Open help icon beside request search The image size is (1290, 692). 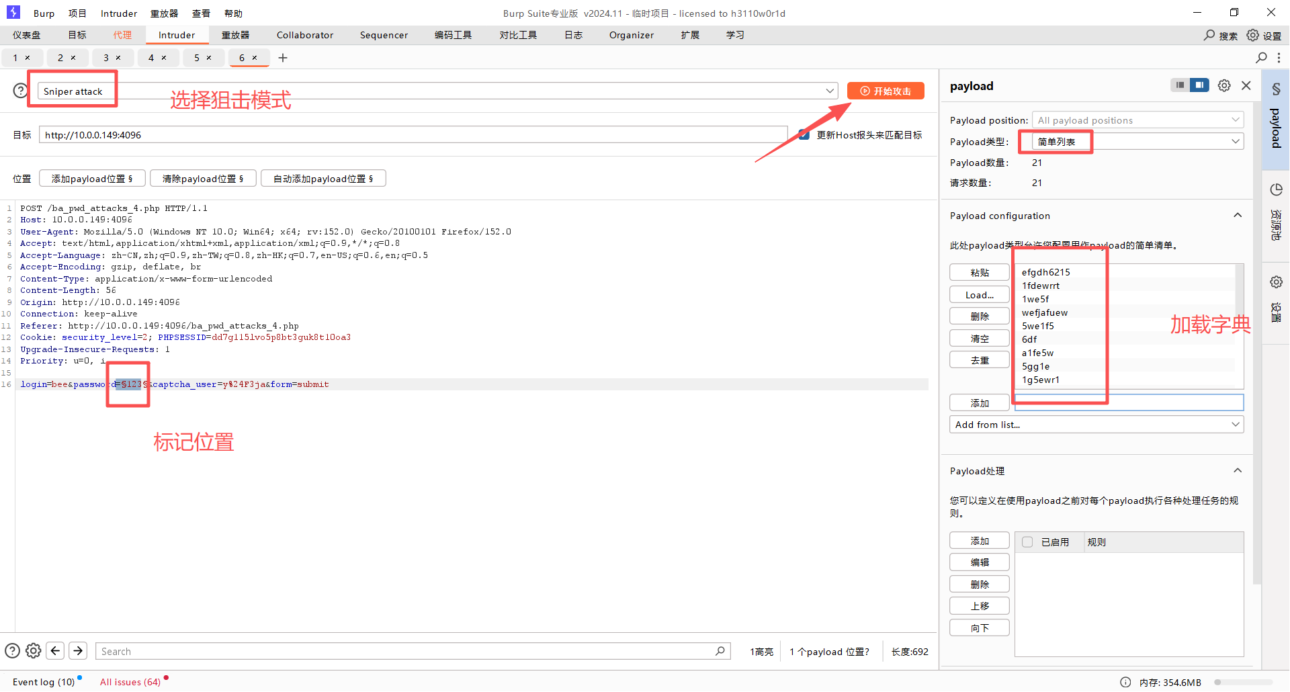click(12, 651)
